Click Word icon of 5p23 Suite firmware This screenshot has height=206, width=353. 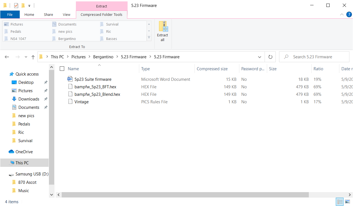pyautogui.click(x=70, y=79)
